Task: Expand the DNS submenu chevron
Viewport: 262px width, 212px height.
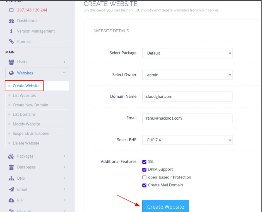Action: pyautogui.click(x=64, y=178)
